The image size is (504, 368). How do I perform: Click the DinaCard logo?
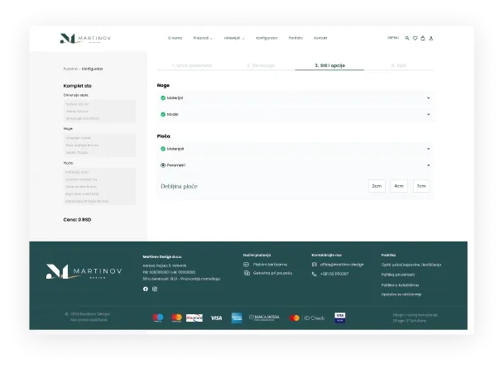(194, 318)
